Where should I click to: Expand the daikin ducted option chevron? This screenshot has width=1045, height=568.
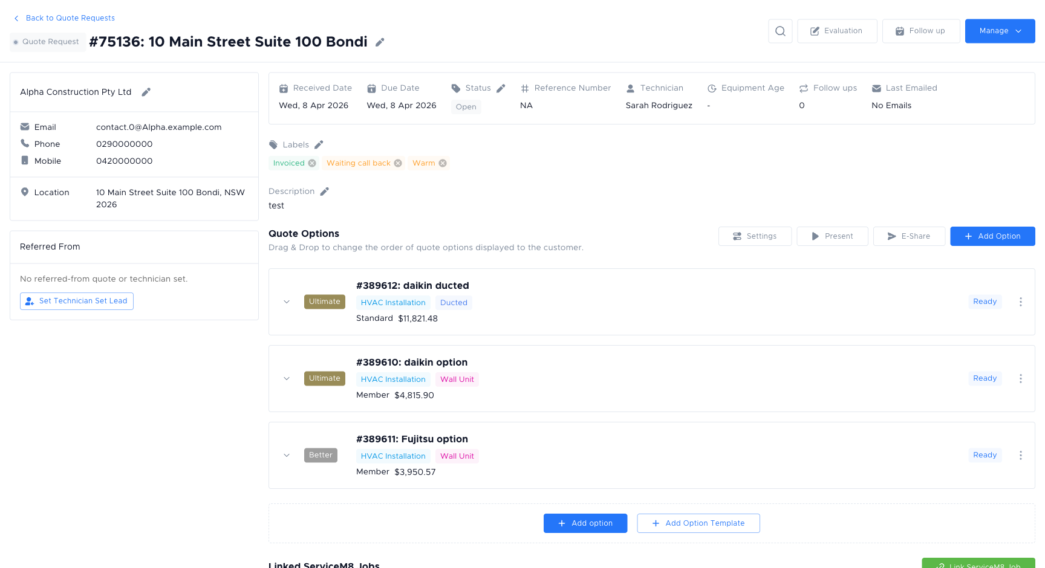[287, 302]
